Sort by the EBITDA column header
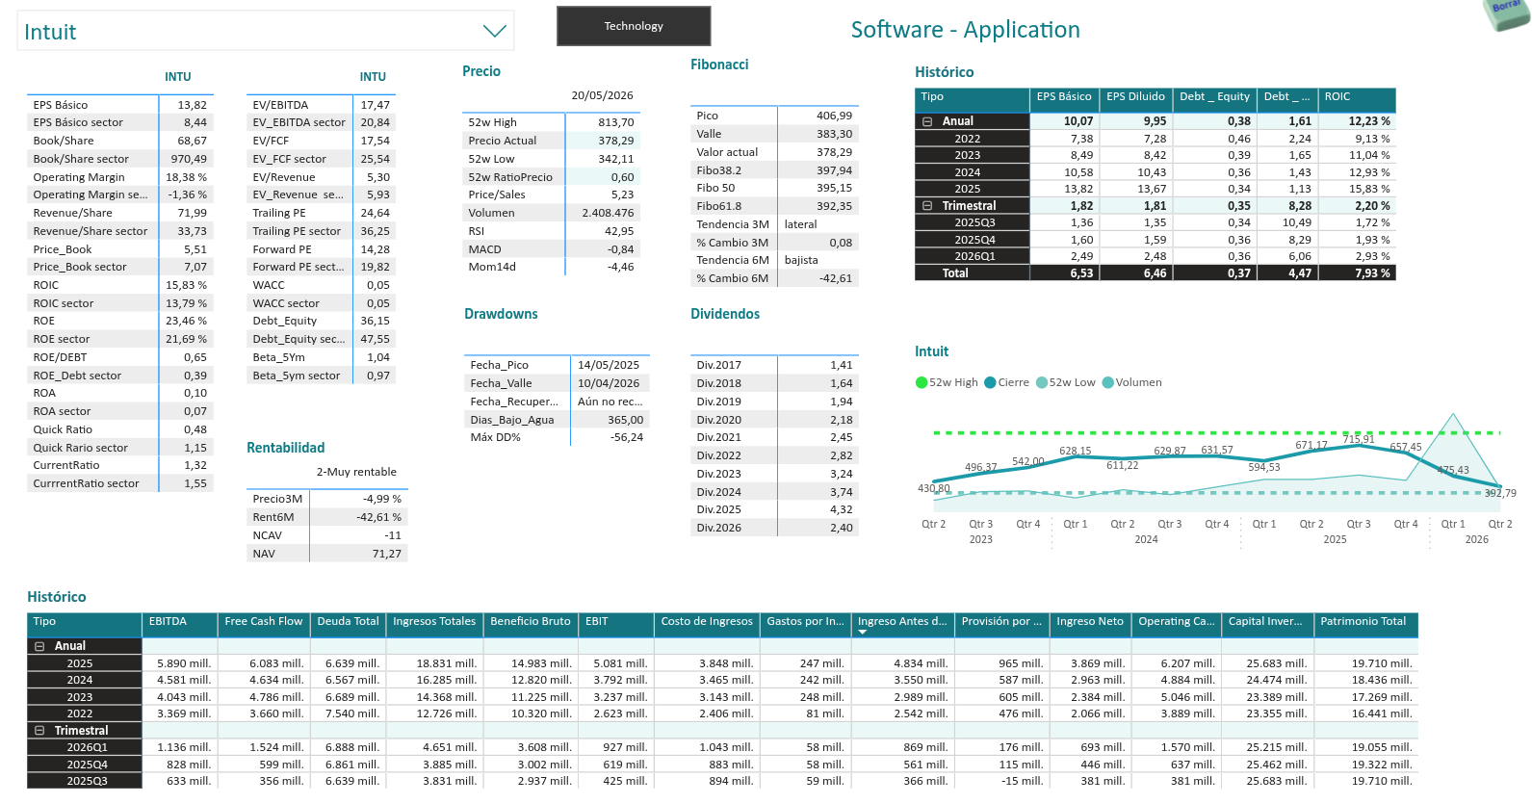This screenshot has width=1532, height=804. click(x=168, y=622)
